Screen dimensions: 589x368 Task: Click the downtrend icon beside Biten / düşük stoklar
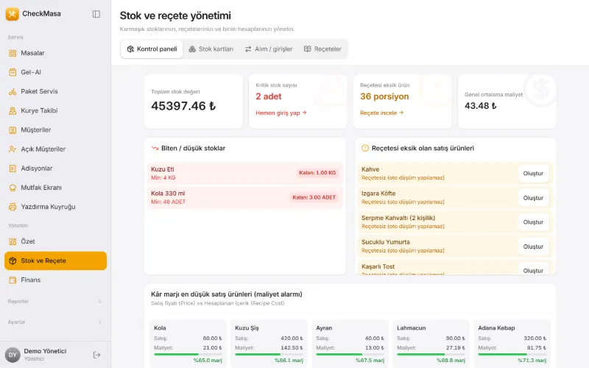(x=155, y=149)
